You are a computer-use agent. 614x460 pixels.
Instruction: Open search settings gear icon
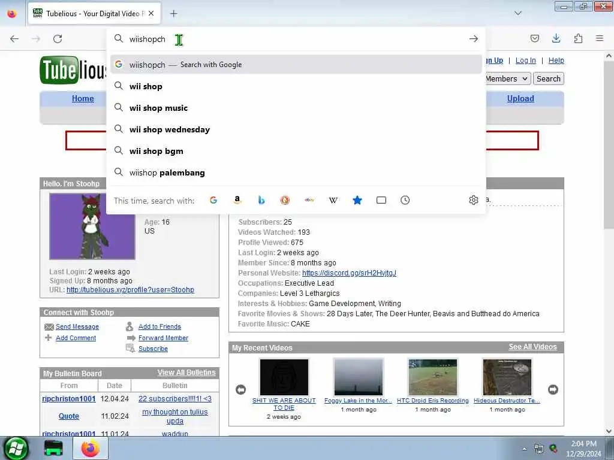[x=474, y=200]
